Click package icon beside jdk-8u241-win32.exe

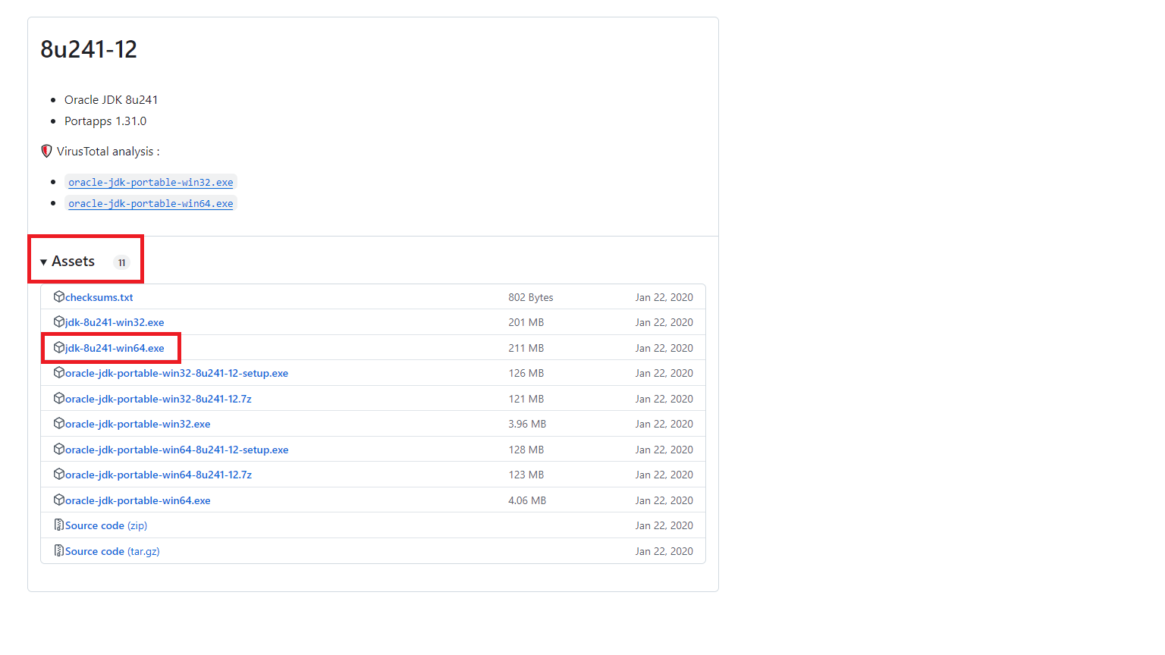coord(59,321)
